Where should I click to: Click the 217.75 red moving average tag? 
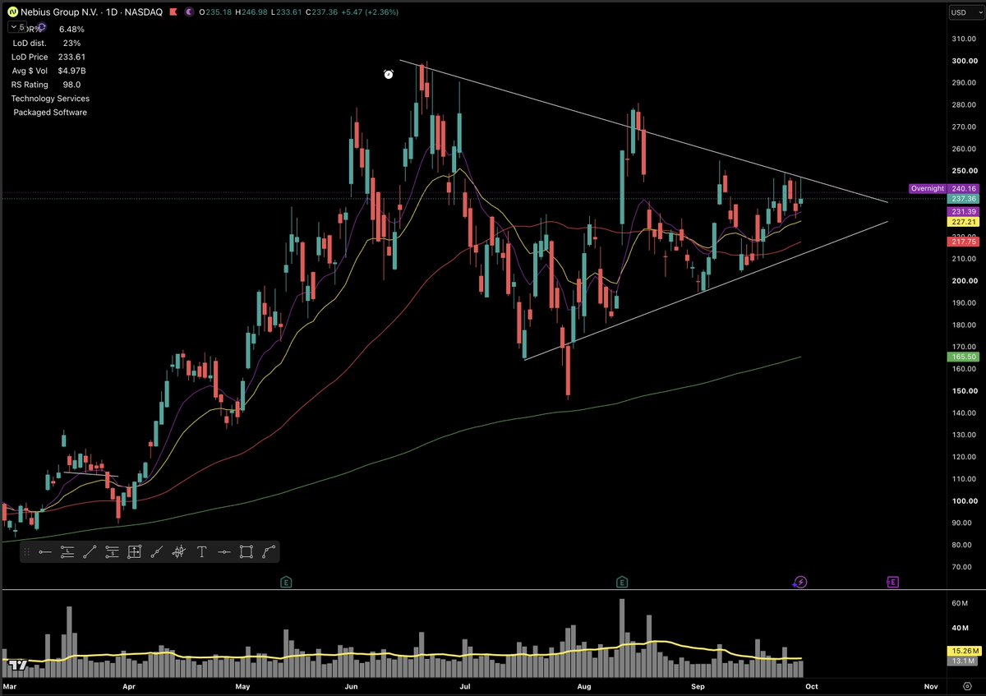[x=963, y=242]
